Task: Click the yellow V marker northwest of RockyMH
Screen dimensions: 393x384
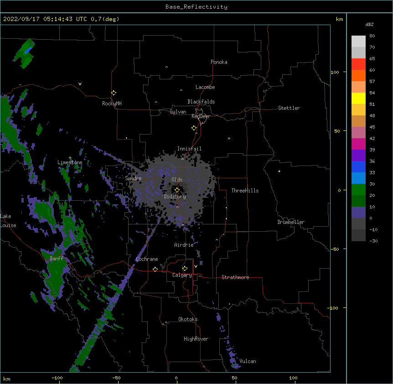Action: click(80, 84)
